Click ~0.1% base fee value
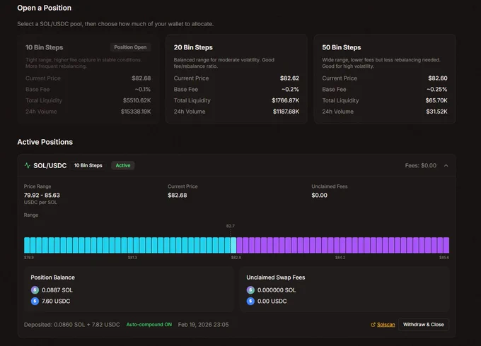The height and width of the screenshot is (346, 481). (x=143, y=90)
